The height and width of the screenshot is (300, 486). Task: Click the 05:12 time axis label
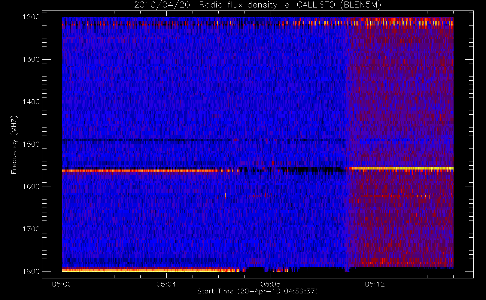(375, 284)
